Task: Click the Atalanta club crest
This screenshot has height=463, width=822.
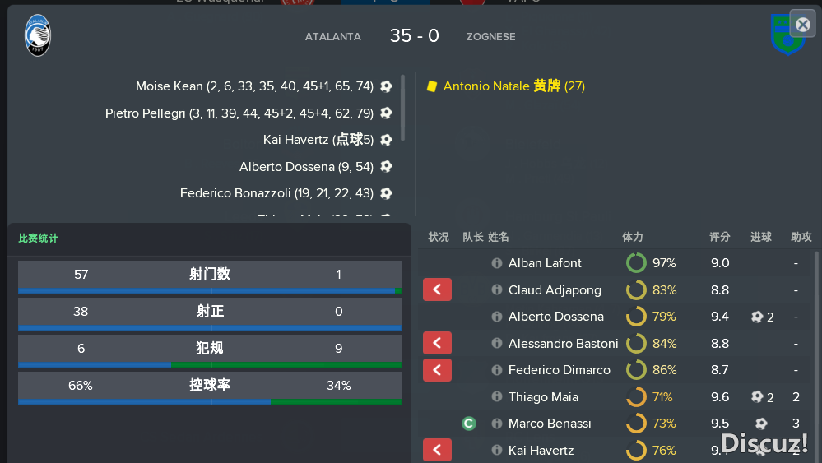Action: click(x=38, y=35)
